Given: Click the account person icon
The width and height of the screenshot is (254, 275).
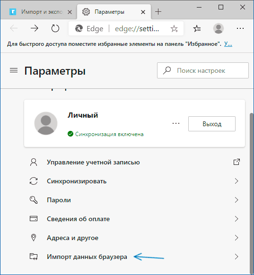Looking at the screenshot, I should point(34,162).
